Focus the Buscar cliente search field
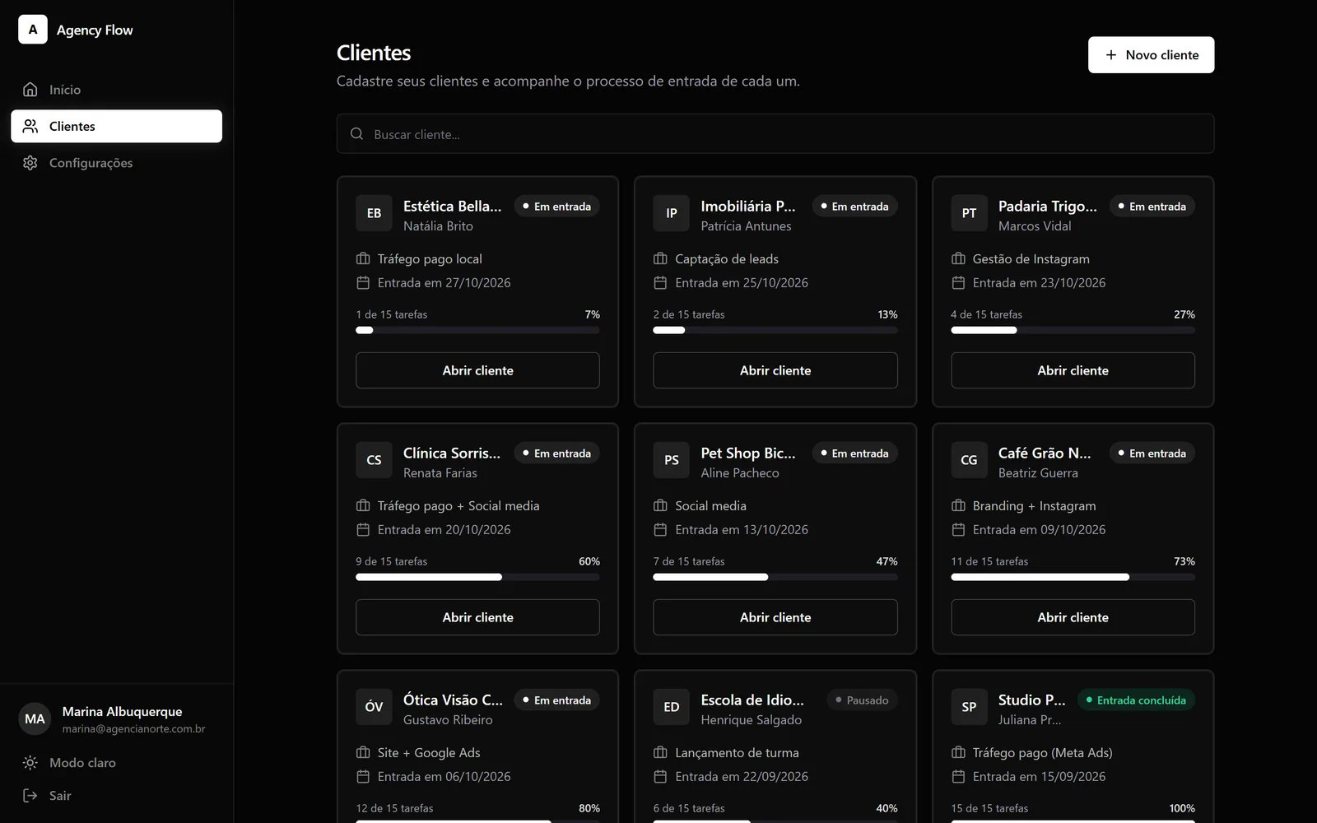Viewport: 1317px width, 823px height. 775,133
